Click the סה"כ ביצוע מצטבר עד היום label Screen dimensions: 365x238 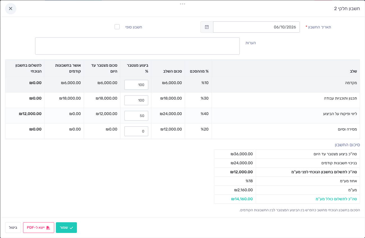click(335, 154)
